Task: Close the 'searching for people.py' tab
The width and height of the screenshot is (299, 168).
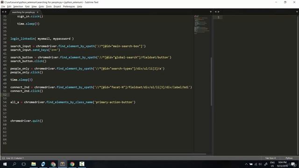Action: [x=37, y=12]
